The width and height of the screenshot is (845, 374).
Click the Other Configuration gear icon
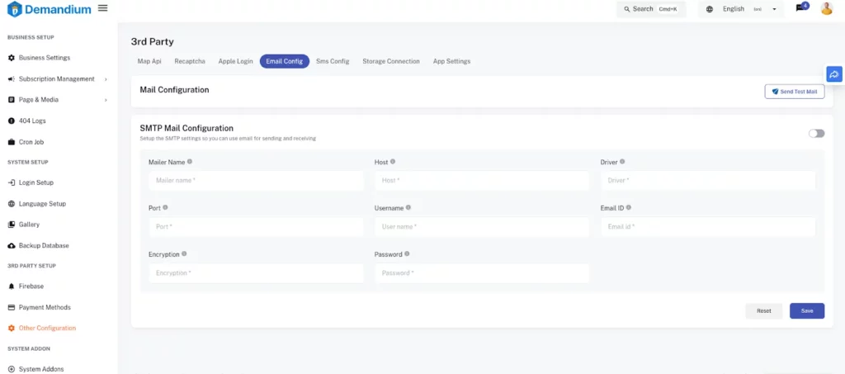[x=12, y=328]
